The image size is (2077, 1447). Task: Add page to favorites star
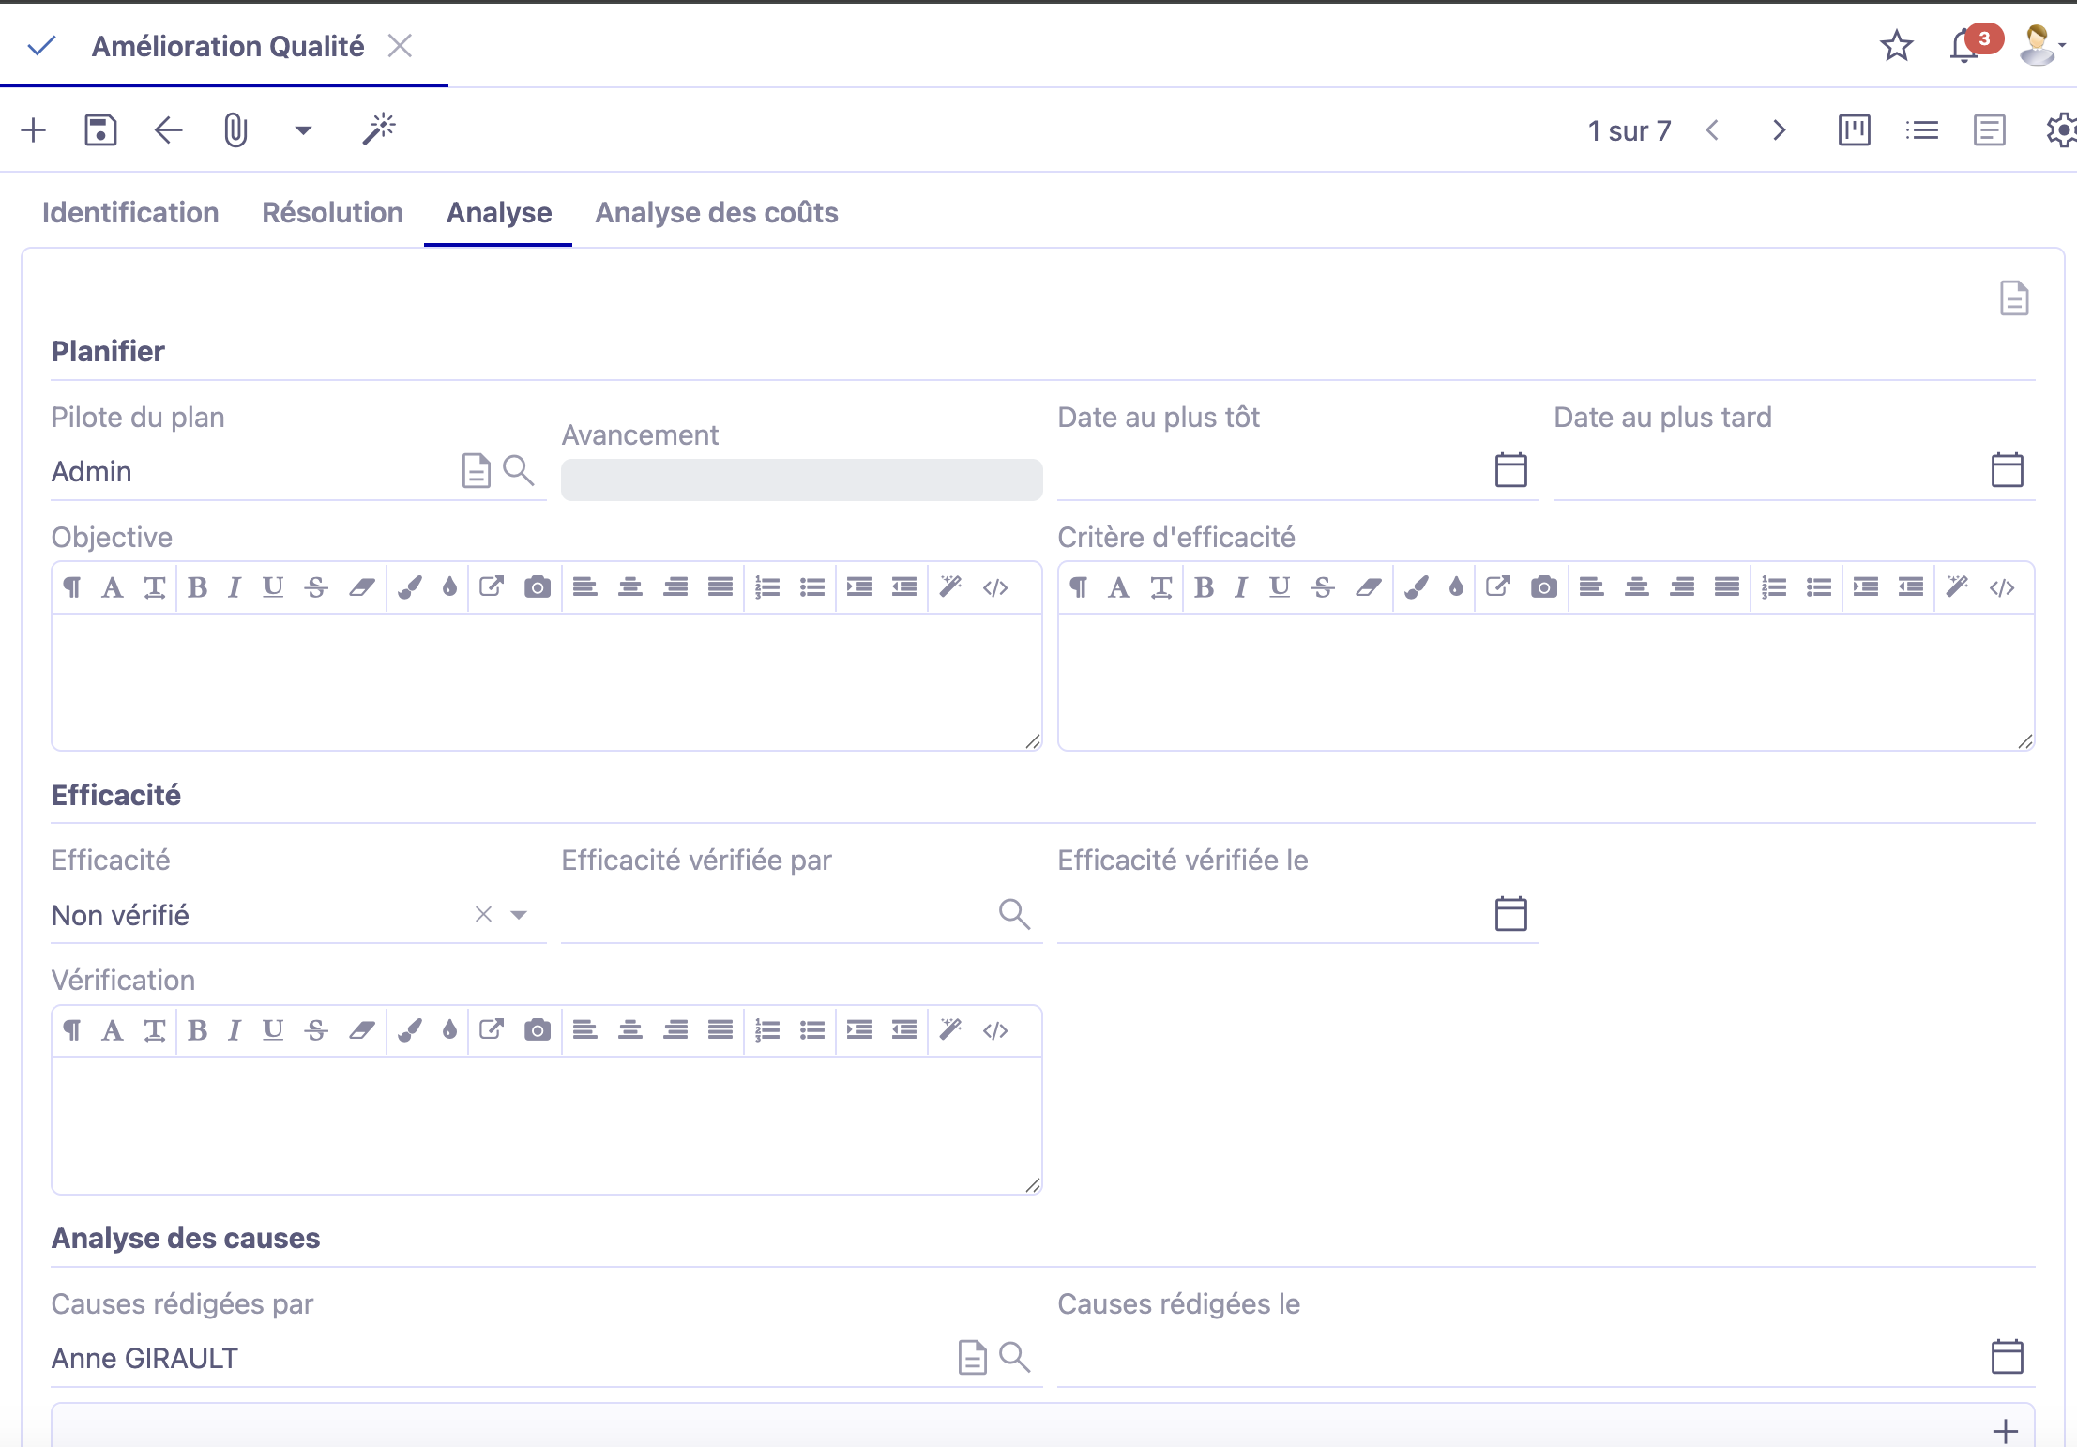pyautogui.click(x=1896, y=45)
